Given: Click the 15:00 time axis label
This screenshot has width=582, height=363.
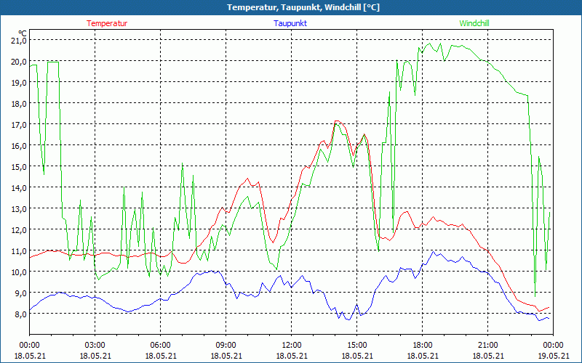Looking at the screenshot, I should (357, 346).
